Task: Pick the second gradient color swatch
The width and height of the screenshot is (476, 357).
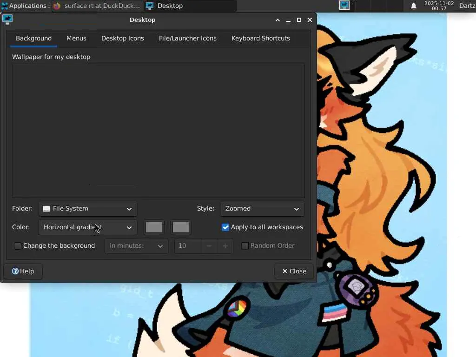Action: (181, 227)
